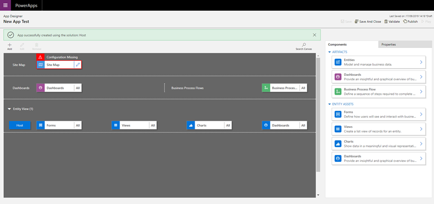Screen dimensions: 434x204
Task: Open the app launcher waffle icon
Action: click(x=5, y=5)
